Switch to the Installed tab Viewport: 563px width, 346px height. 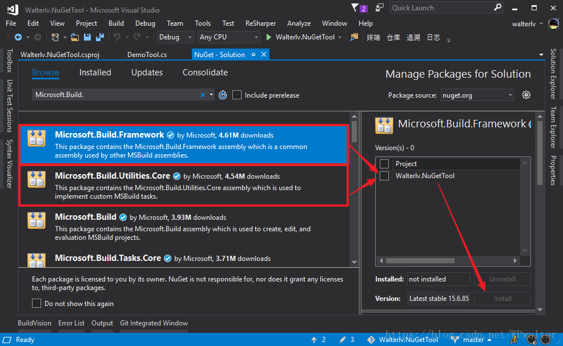coord(95,73)
